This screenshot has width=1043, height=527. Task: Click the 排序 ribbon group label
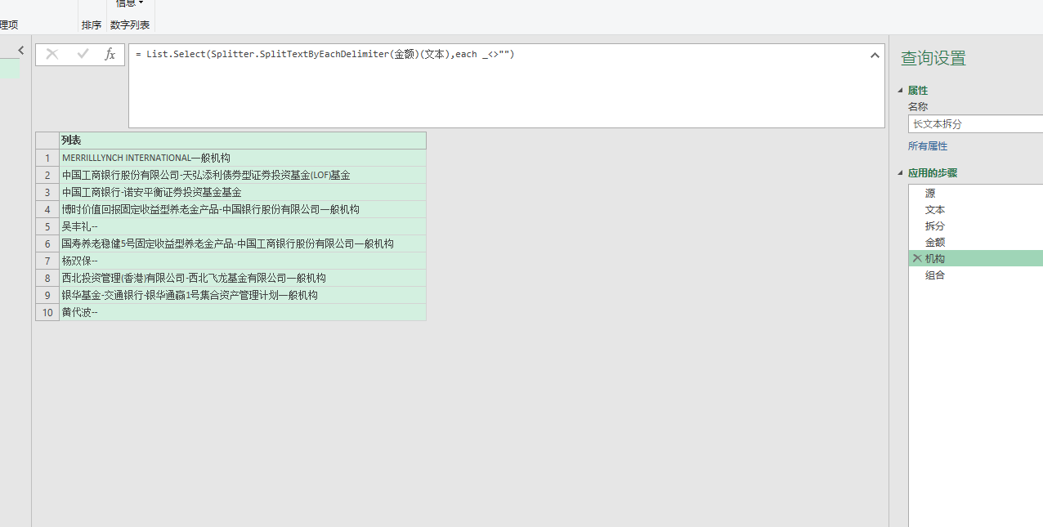click(x=92, y=25)
